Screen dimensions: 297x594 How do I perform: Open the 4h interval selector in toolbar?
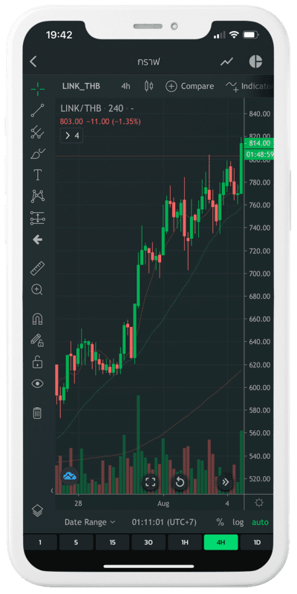click(x=125, y=86)
